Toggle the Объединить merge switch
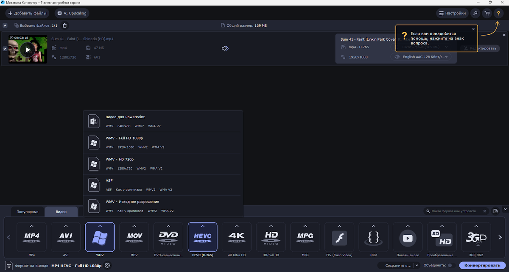The height and width of the screenshot is (272, 509). point(452,265)
